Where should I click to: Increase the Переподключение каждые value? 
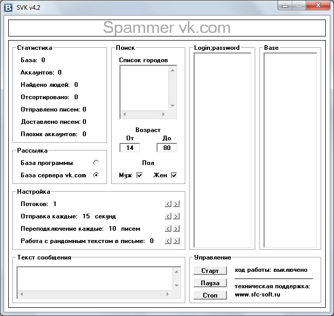tap(176, 229)
